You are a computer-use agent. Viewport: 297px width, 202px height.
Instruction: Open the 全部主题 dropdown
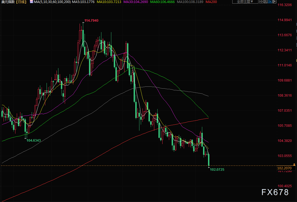point(245,1)
